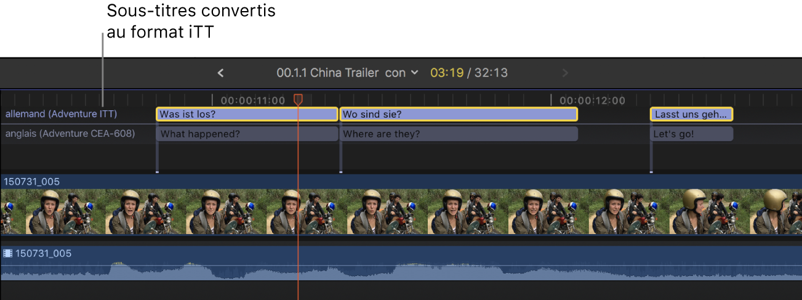The height and width of the screenshot is (300, 802).
Task: Click the anglais (Adventure CEA-608) role label
Action: click(70, 134)
